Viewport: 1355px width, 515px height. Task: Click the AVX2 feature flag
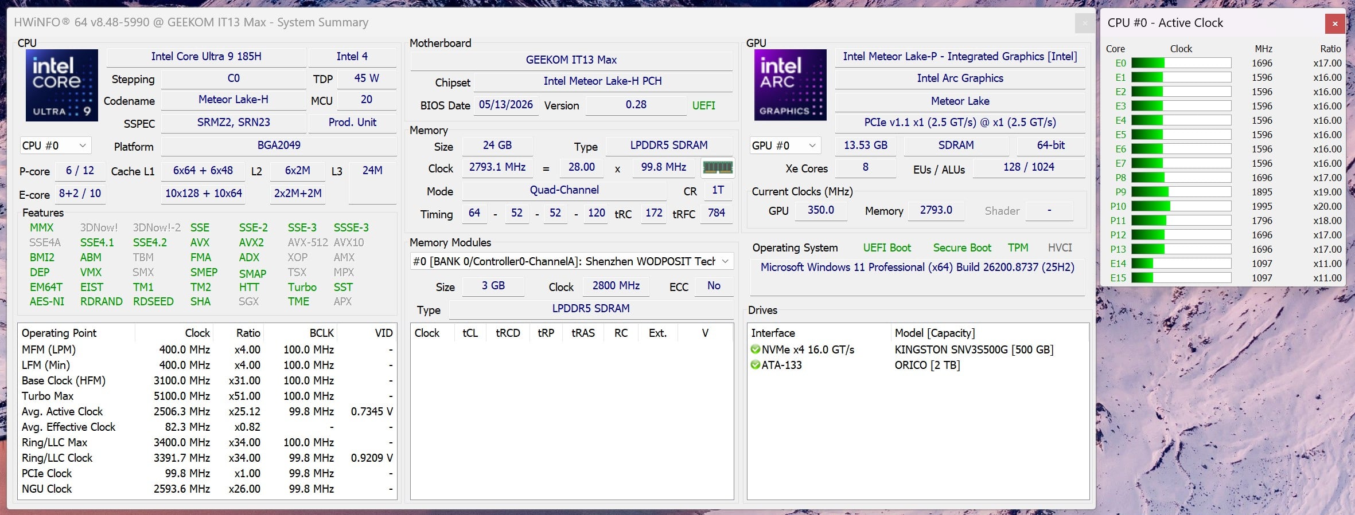pyautogui.click(x=251, y=243)
